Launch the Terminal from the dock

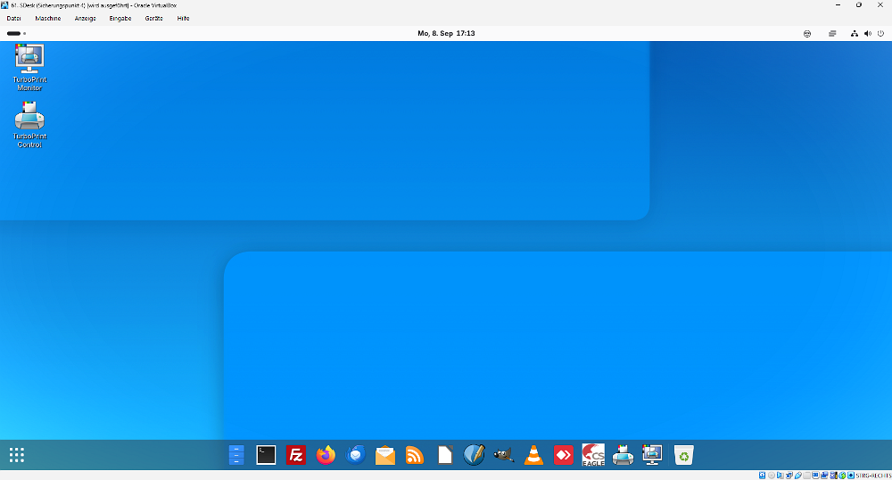266,455
